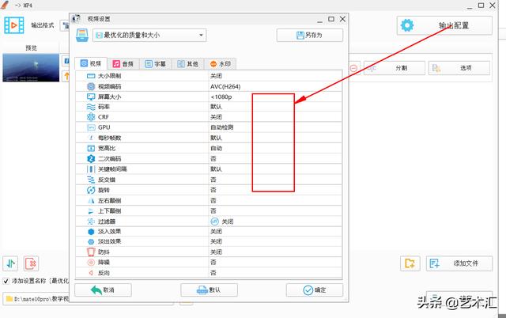Click the 选项 button in main window
The width and height of the screenshot is (506, 318).
coord(459,68)
